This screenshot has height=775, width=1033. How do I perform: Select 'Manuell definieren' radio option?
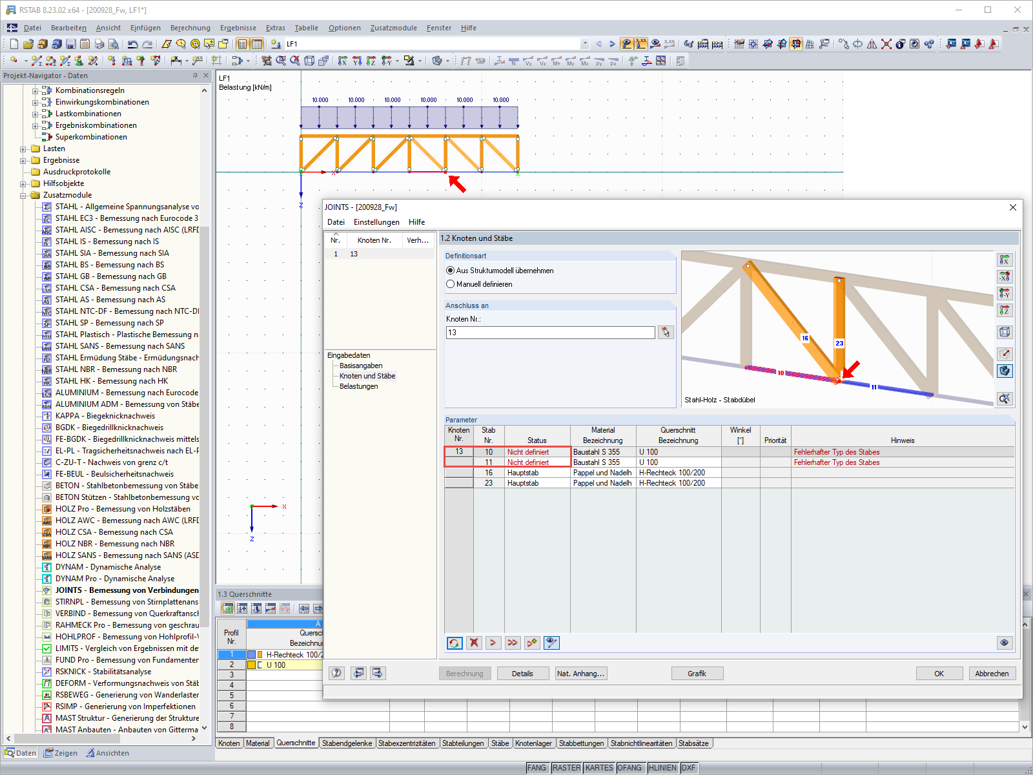[x=451, y=284]
